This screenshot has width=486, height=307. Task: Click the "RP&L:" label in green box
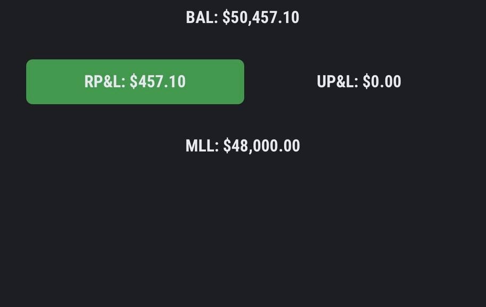coord(105,82)
